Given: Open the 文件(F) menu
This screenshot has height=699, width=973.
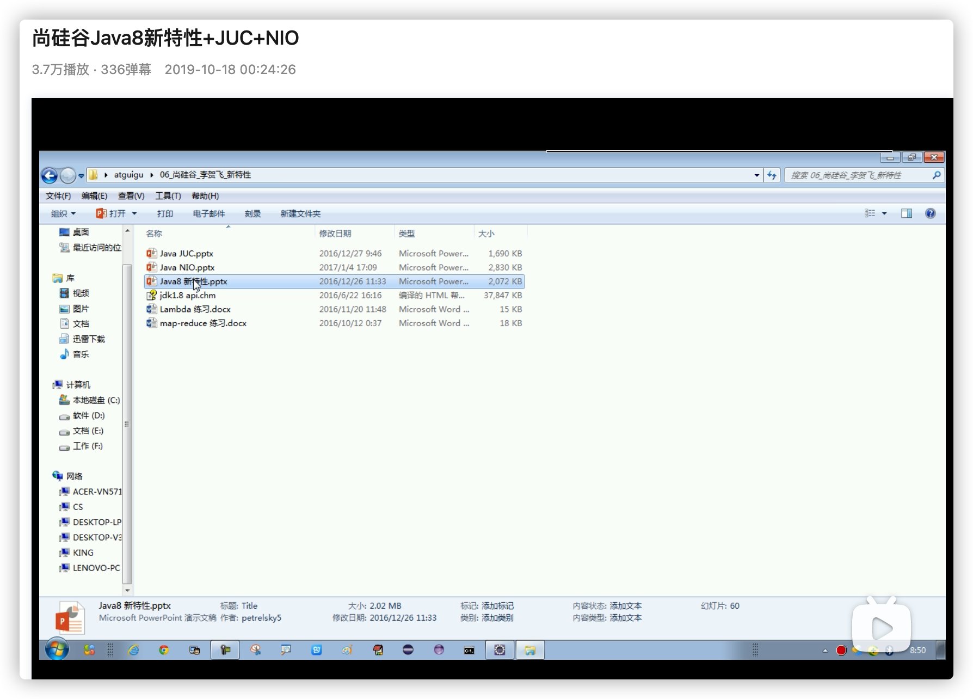Looking at the screenshot, I should pyautogui.click(x=58, y=196).
